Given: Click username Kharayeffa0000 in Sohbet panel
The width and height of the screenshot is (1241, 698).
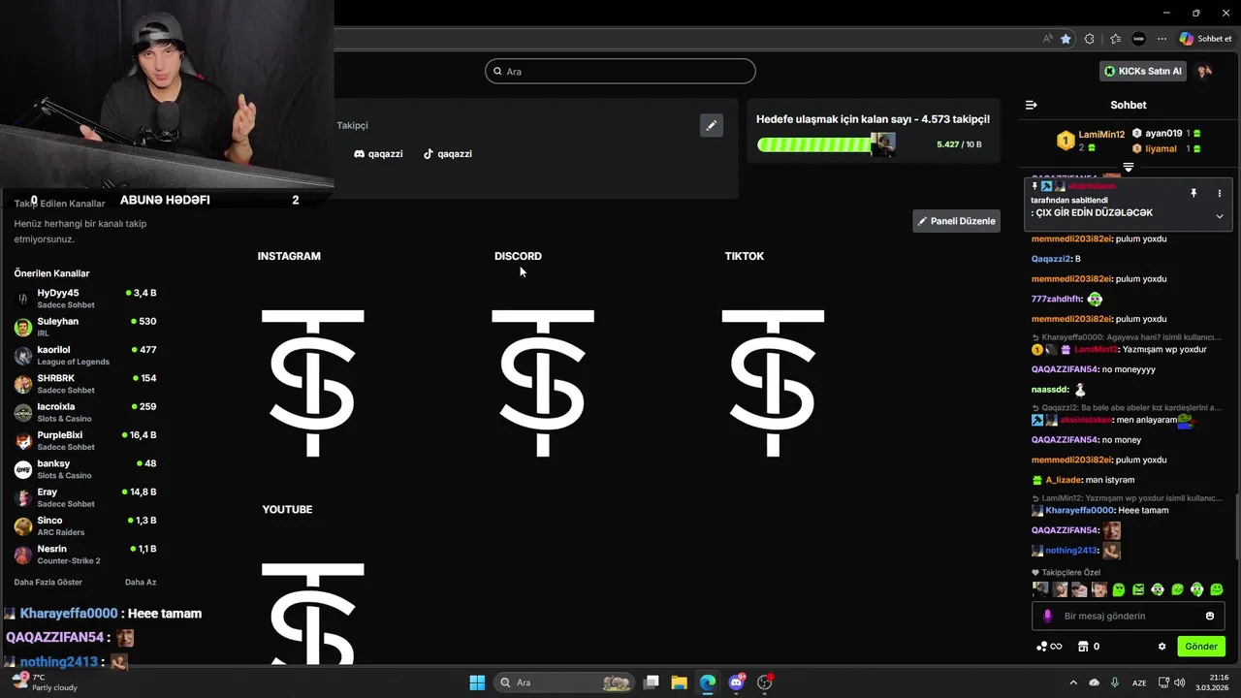Looking at the screenshot, I should 1079,510.
